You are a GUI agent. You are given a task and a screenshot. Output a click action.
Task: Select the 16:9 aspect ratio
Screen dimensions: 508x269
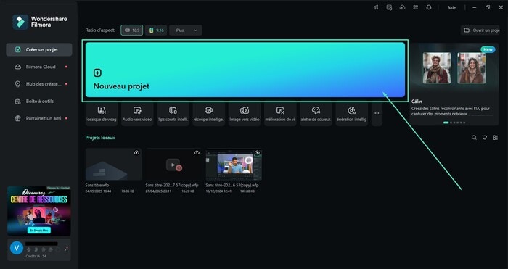click(x=132, y=30)
